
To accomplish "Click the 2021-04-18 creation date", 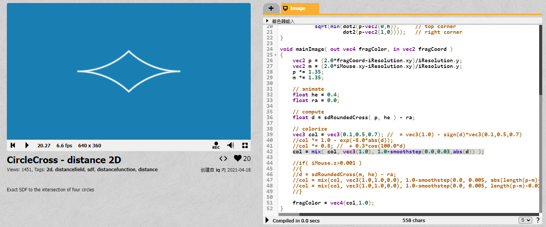I will [x=239, y=170].
